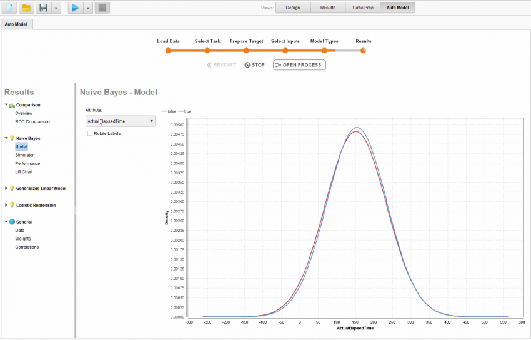Select Model under Naive Bayes
The width and height of the screenshot is (531, 340).
[21, 147]
